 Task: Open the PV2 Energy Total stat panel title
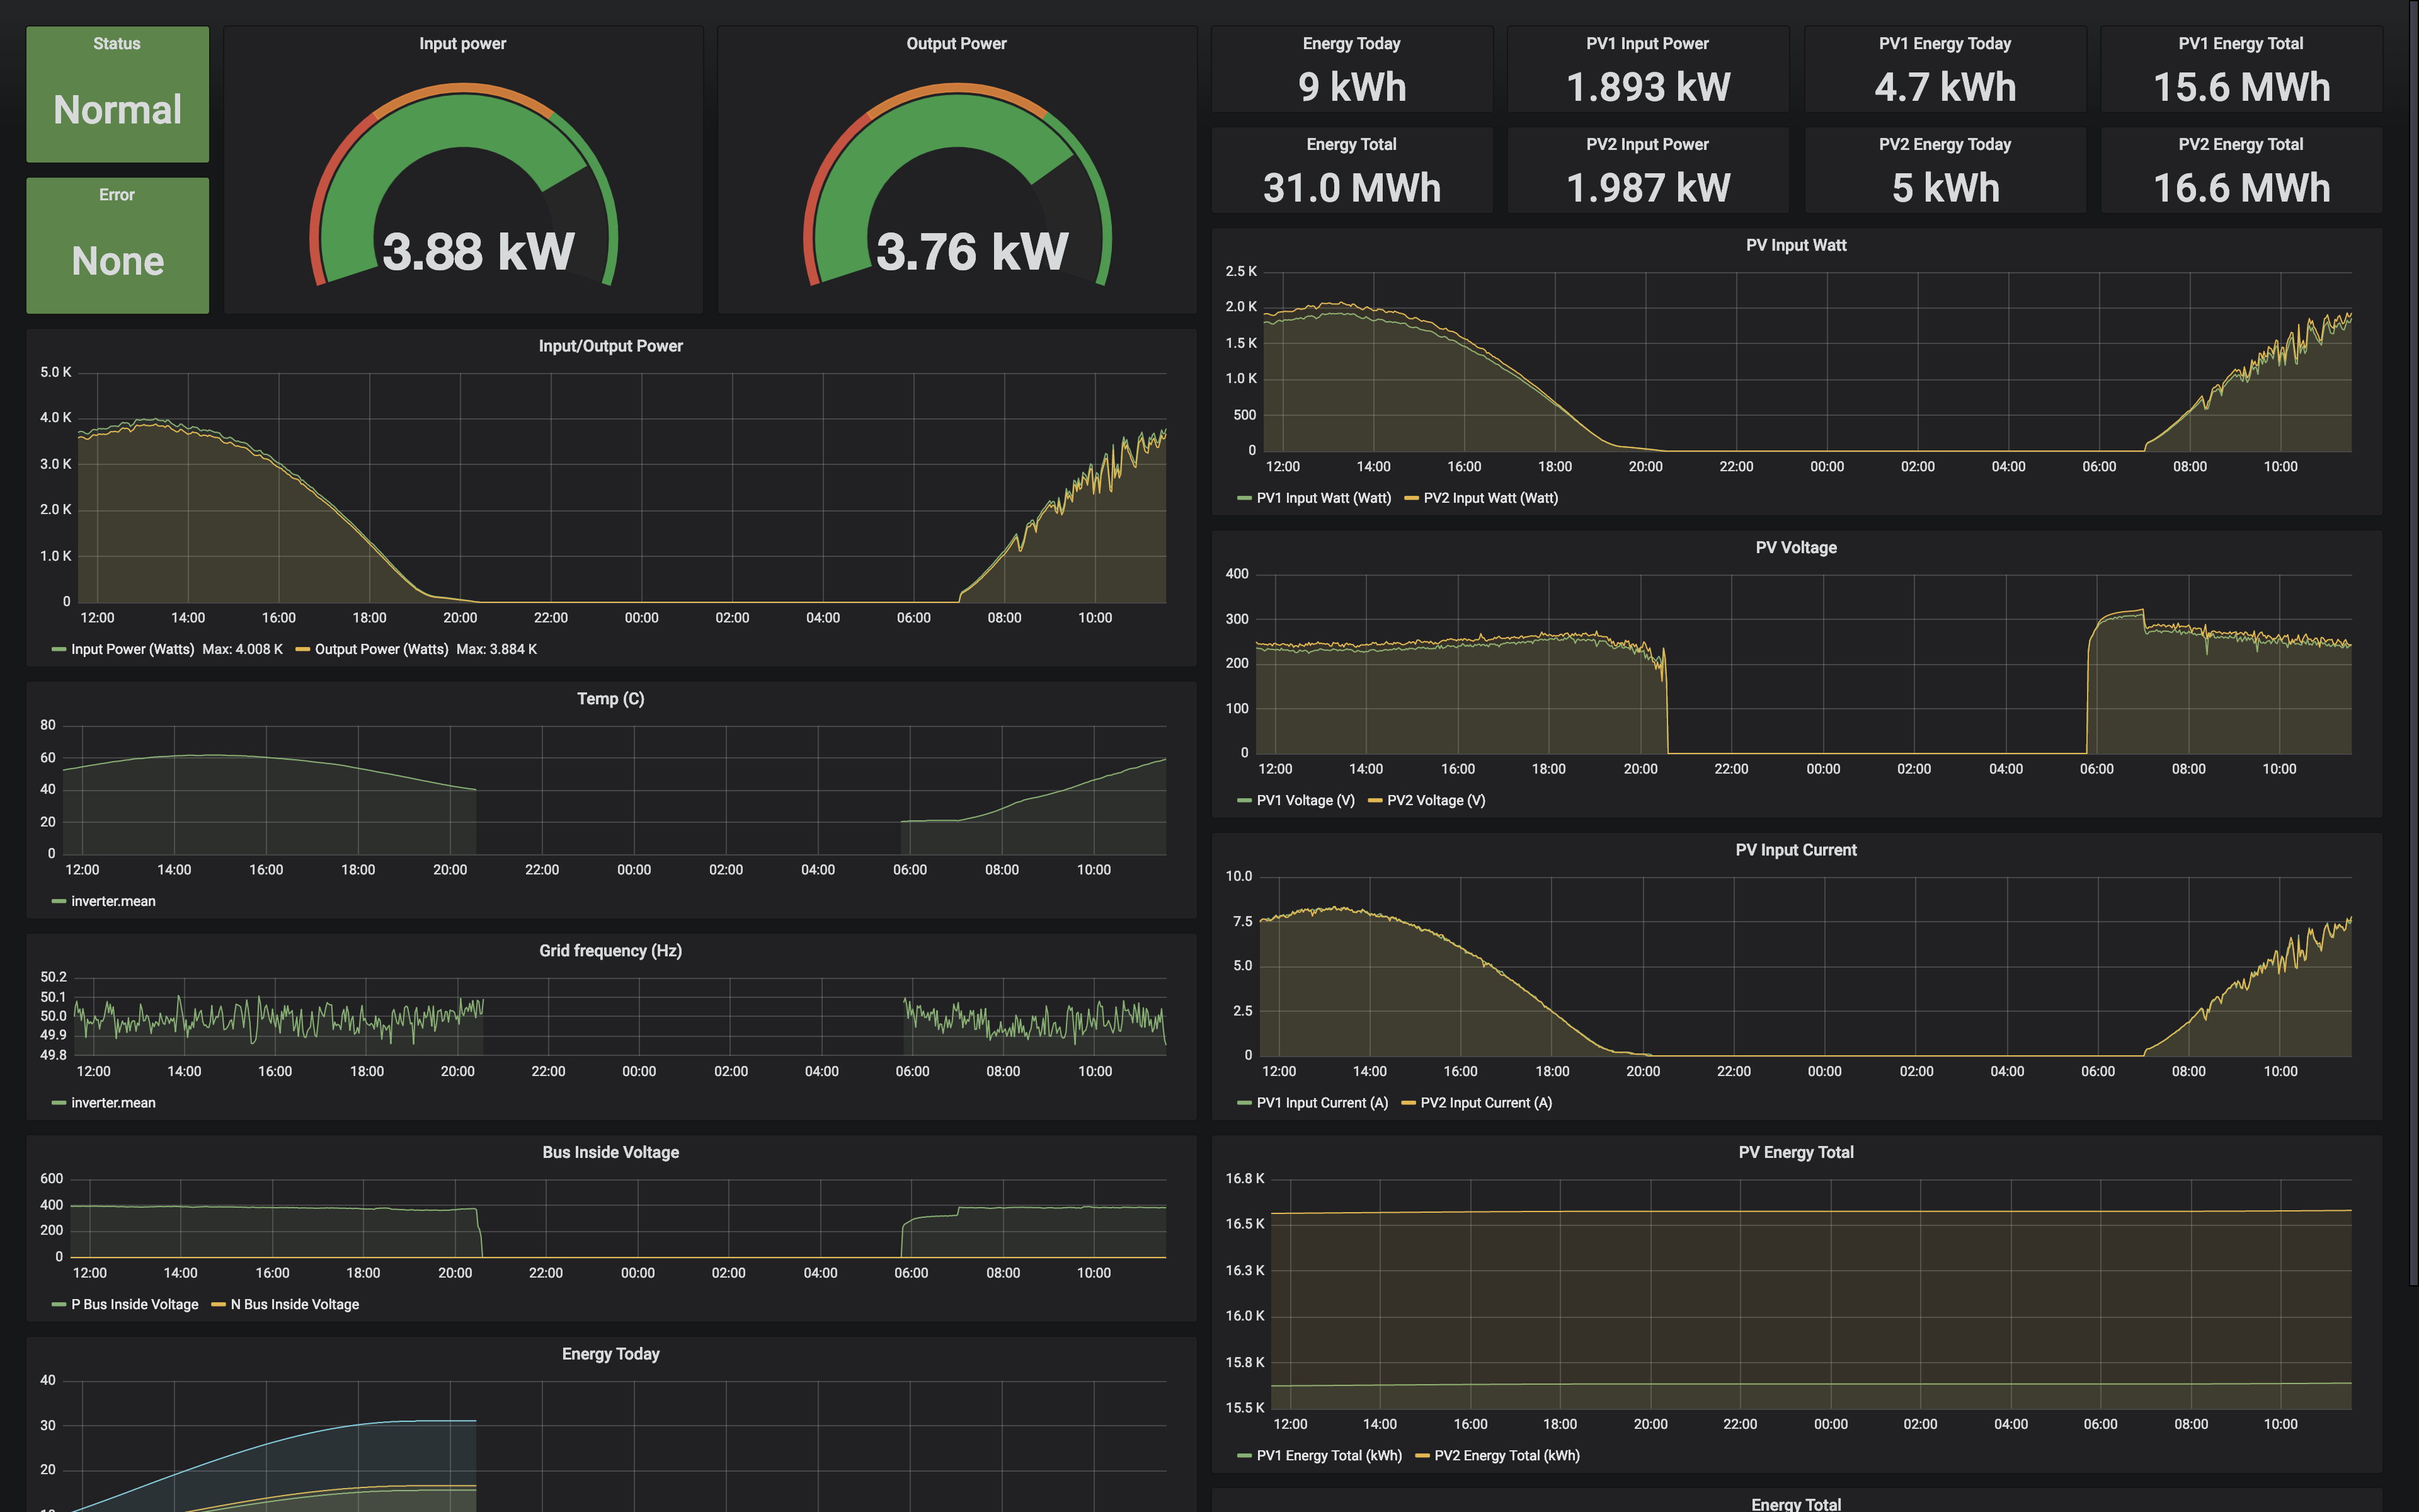[2241, 145]
